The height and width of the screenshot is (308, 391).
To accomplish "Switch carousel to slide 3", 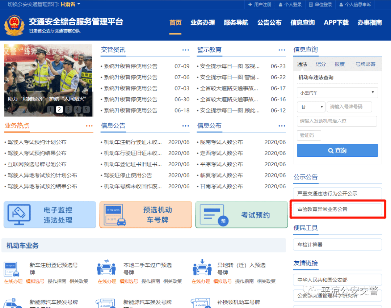I will (68, 109).
